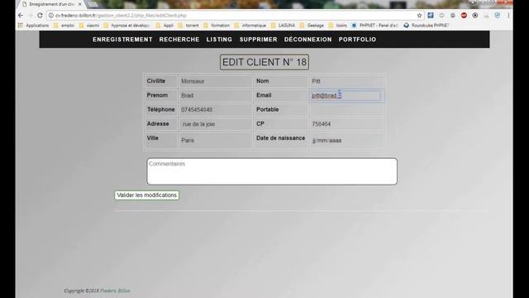This screenshot has height=298, width=529.
Task: Open PORTFOLIO menu item
Action: click(x=357, y=40)
